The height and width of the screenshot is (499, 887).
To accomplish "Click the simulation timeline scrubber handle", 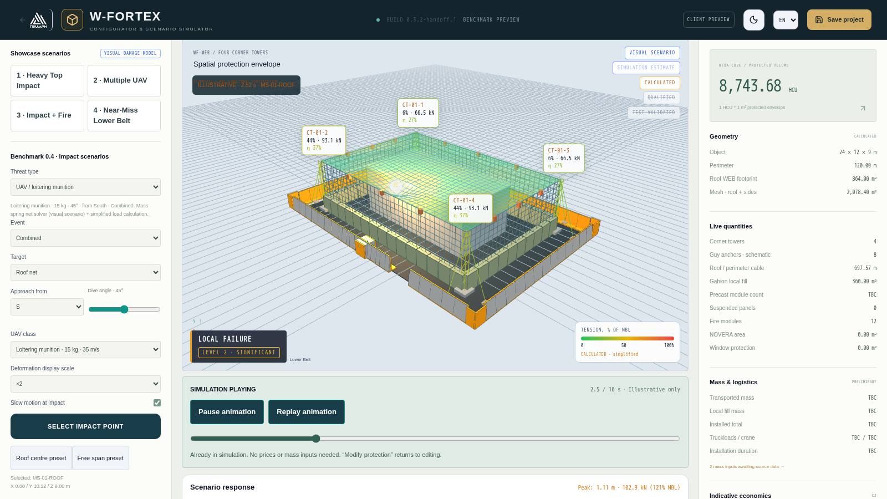I will tap(316, 439).
